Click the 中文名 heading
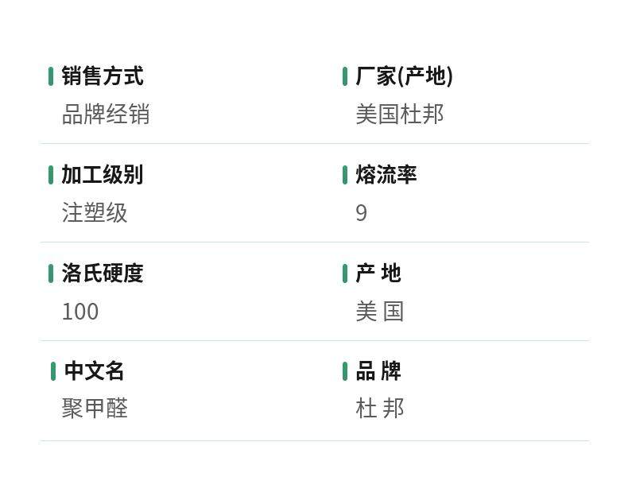Screen dimensions: 628x477 [x=94, y=370]
